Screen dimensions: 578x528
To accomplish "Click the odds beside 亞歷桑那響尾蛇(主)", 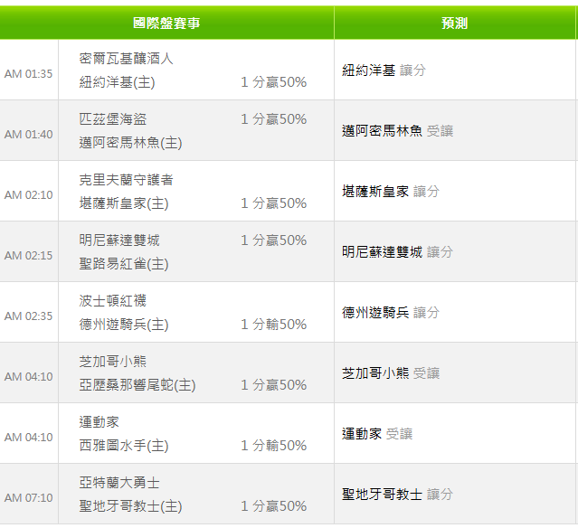I will [273, 385].
